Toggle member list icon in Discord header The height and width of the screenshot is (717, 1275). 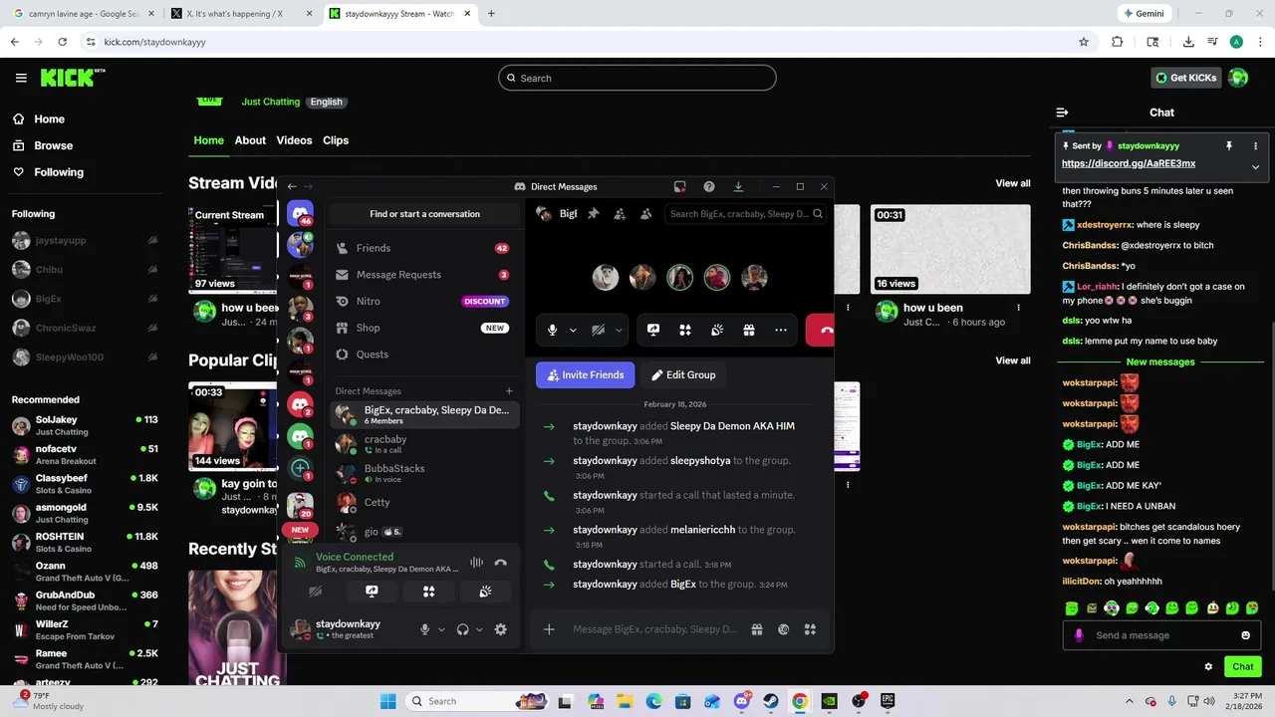click(645, 213)
